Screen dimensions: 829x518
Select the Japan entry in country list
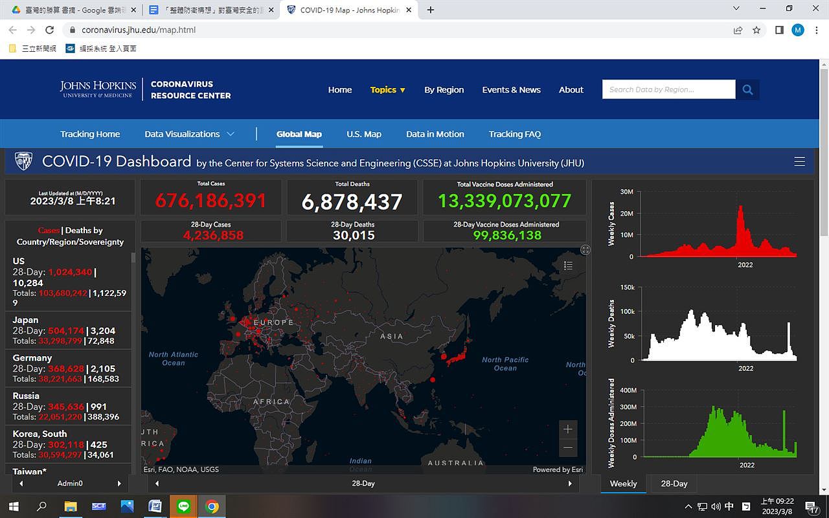(69, 330)
